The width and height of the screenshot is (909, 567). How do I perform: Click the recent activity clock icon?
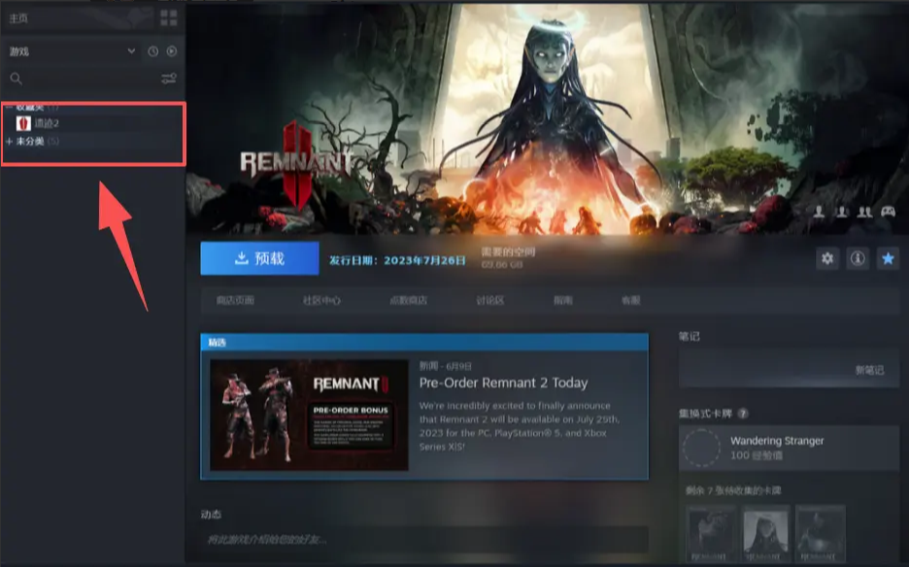click(x=152, y=51)
